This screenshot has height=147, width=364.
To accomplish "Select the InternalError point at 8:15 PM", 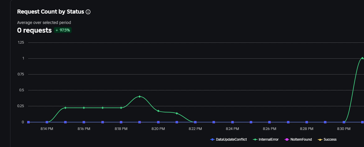I will (65, 108).
